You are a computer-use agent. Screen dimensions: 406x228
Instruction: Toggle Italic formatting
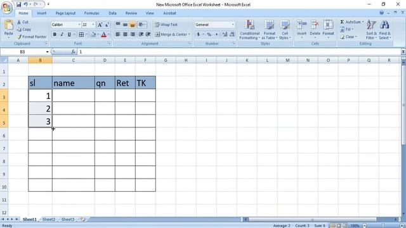point(62,34)
